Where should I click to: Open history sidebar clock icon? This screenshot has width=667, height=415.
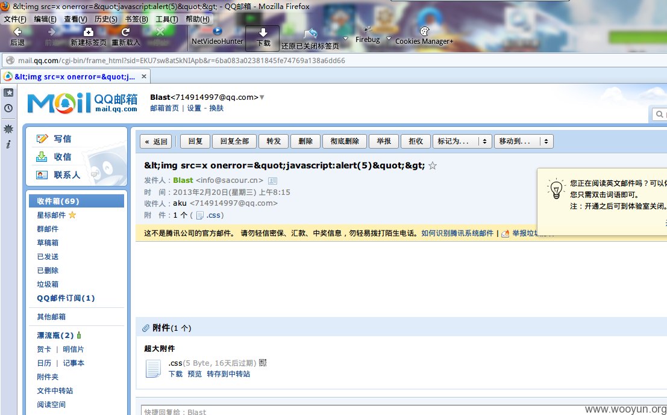[8, 108]
